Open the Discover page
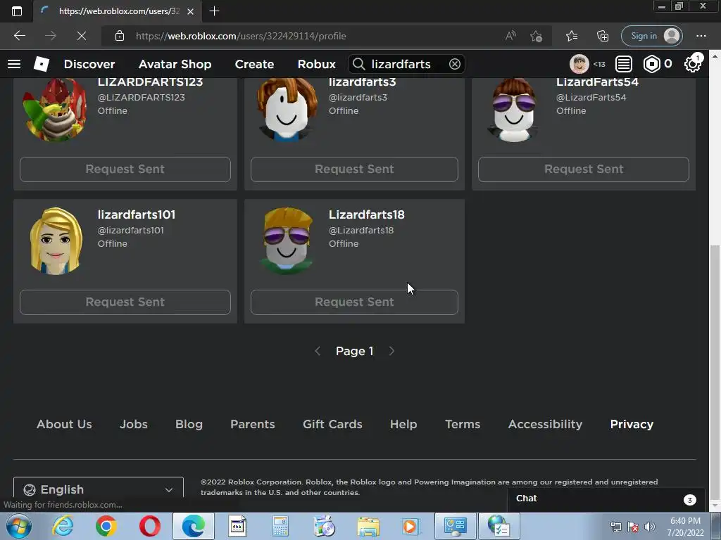The height and width of the screenshot is (540, 721). (x=89, y=64)
